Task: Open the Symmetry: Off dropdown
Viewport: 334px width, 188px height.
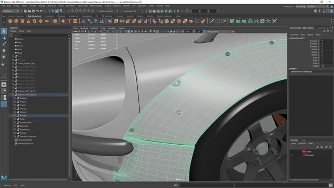Action: (x=130, y=11)
